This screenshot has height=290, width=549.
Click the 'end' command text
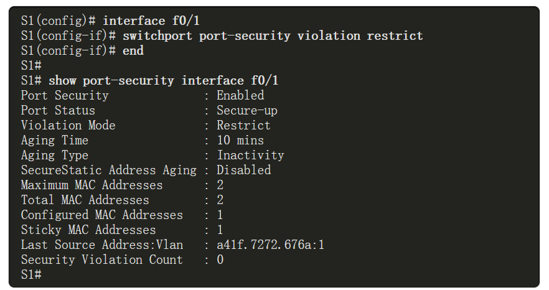[x=133, y=50]
